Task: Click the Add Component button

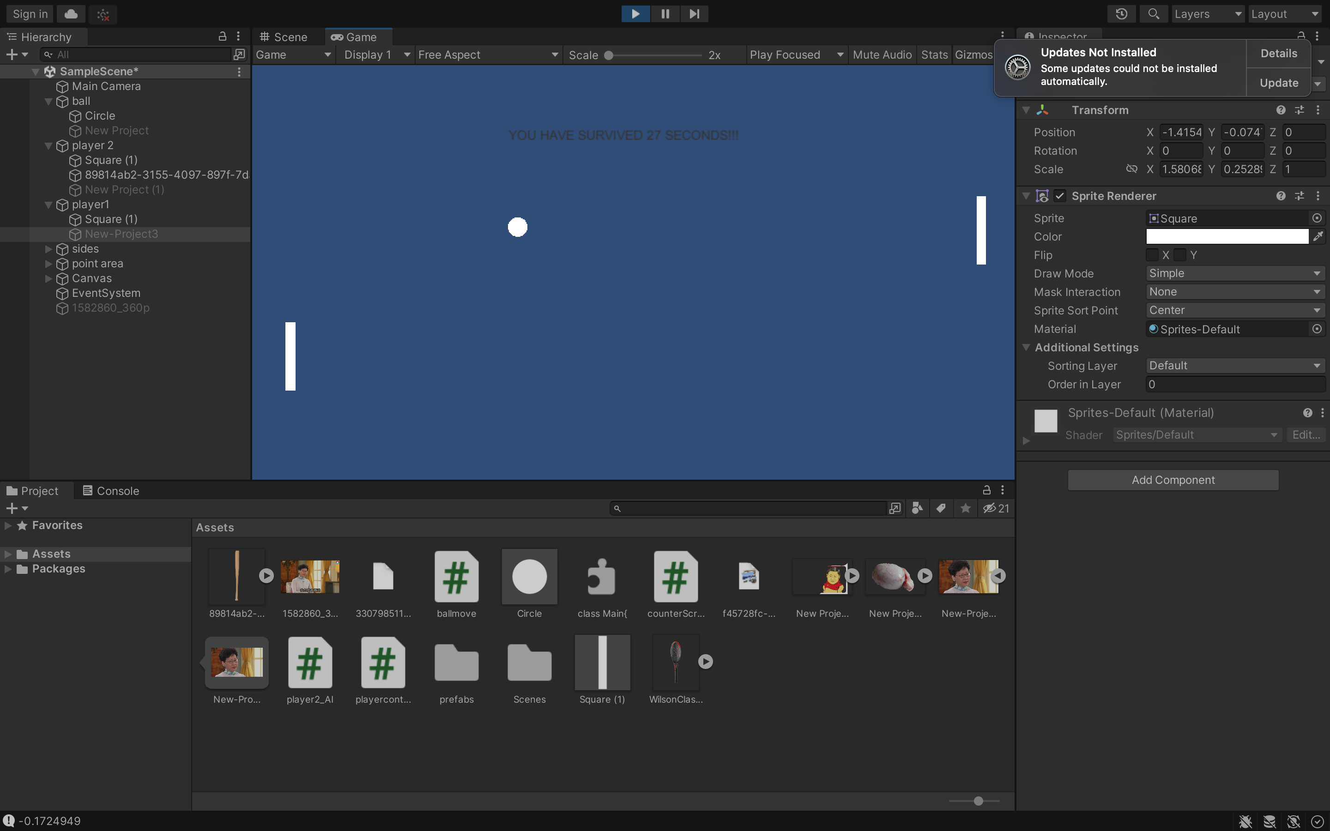Action: click(x=1173, y=480)
